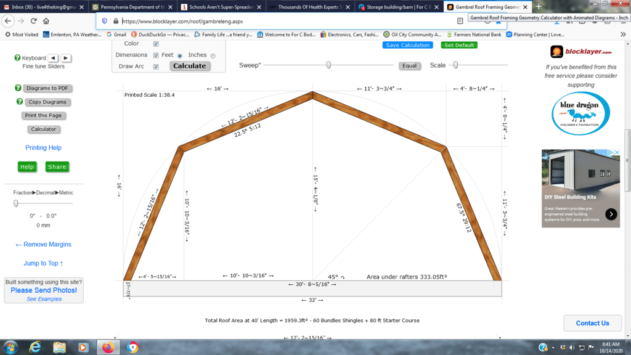Open a new browser tab with plus icon

tap(539, 6)
